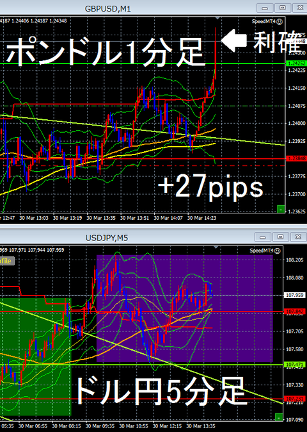Screen dimensions: 307x432
Task: Click the USDJPY,M5 window title
Action: click(107, 238)
